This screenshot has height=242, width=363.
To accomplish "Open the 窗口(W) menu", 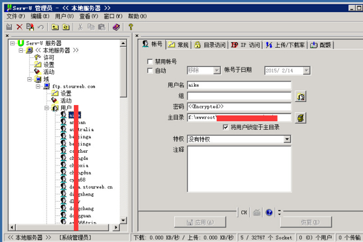I will click(x=113, y=16).
